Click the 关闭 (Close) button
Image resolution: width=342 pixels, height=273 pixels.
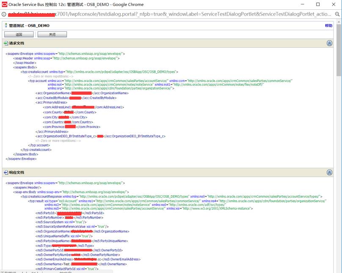[52, 34]
